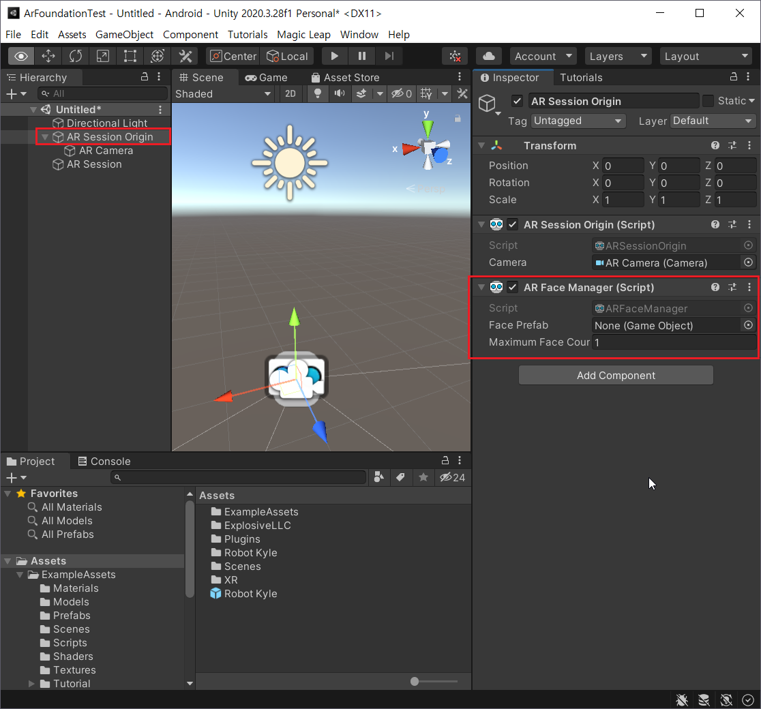Open Hierarchy create plus button
The image size is (761, 709).
[16, 93]
